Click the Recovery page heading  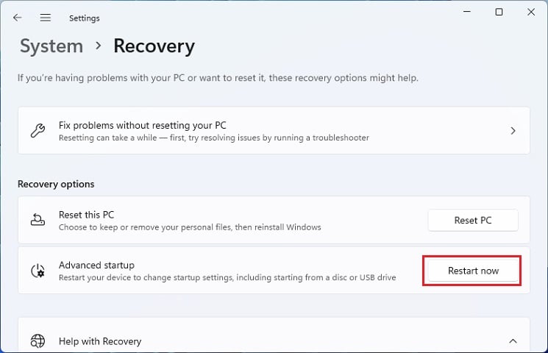point(154,46)
